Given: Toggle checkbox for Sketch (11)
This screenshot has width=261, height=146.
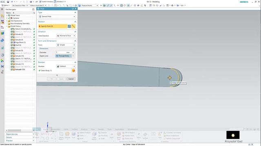Looking at the screenshot, I should [x=12, y=58].
